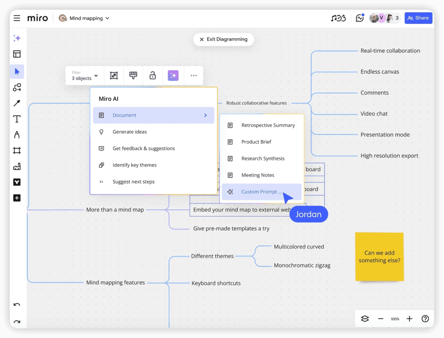
Task: Select Suggest next steps
Action: (x=153, y=182)
